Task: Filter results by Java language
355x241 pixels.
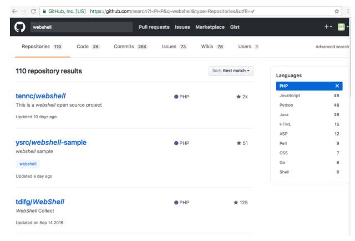Action: click(309, 114)
